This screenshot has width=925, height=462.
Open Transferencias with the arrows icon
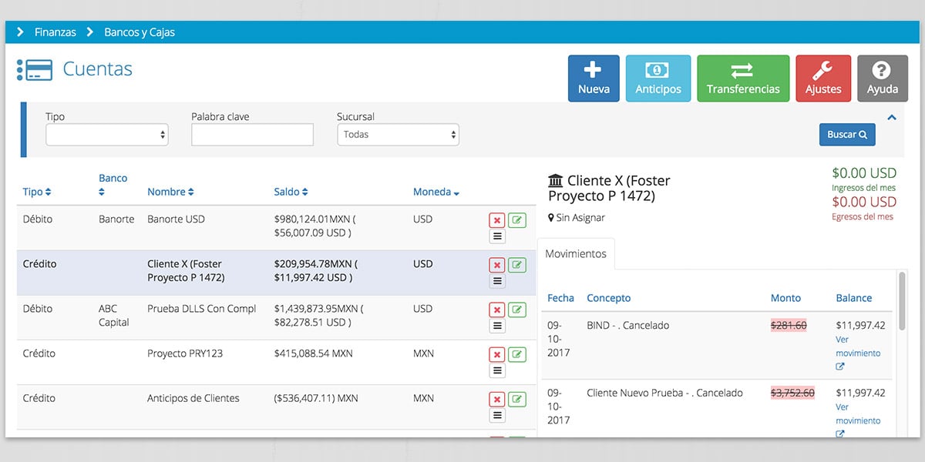click(x=742, y=79)
